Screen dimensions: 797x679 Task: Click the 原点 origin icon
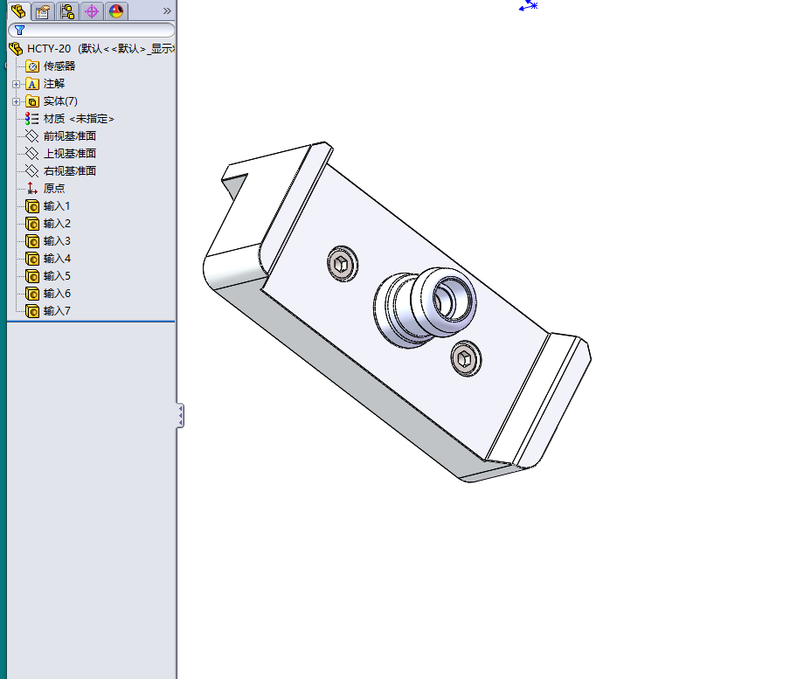[x=32, y=189]
